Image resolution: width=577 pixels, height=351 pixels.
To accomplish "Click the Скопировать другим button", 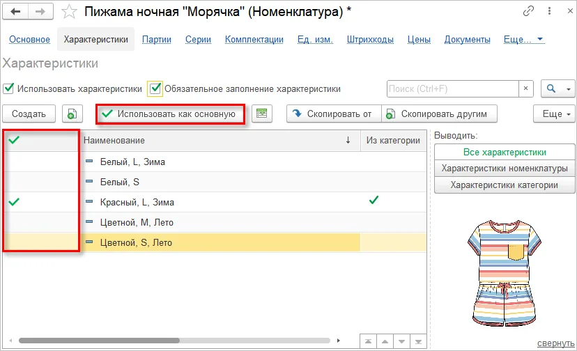I will tap(439, 114).
